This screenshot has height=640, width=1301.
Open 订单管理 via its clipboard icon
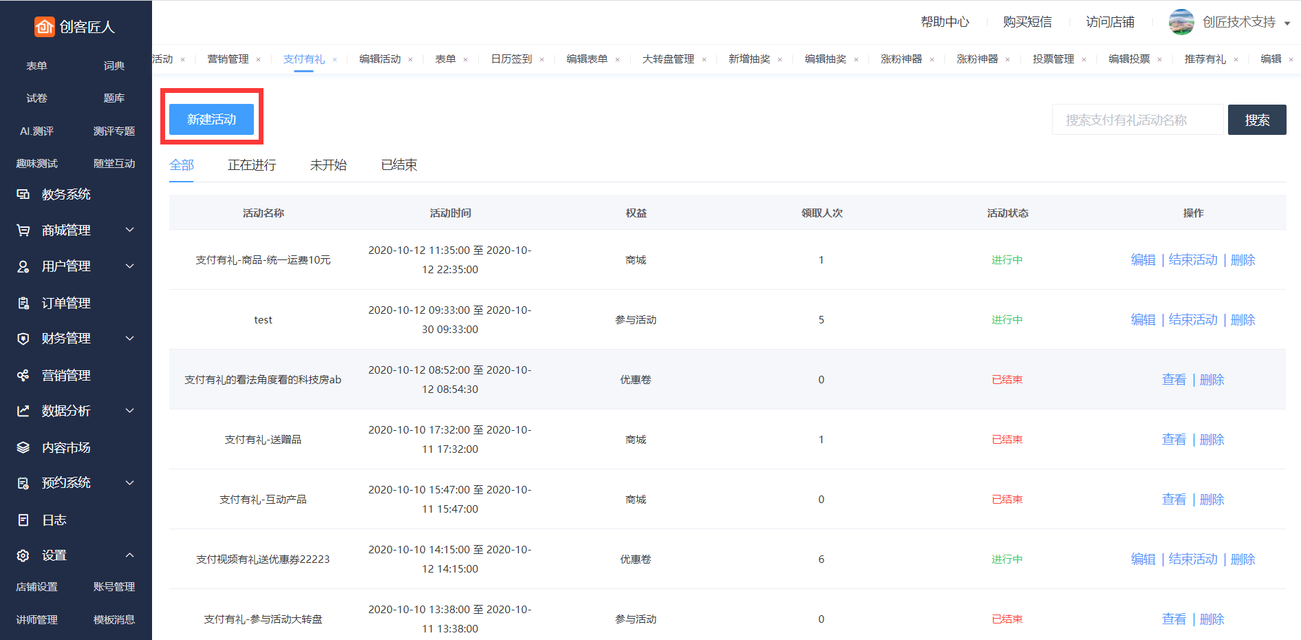[x=23, y=303]
